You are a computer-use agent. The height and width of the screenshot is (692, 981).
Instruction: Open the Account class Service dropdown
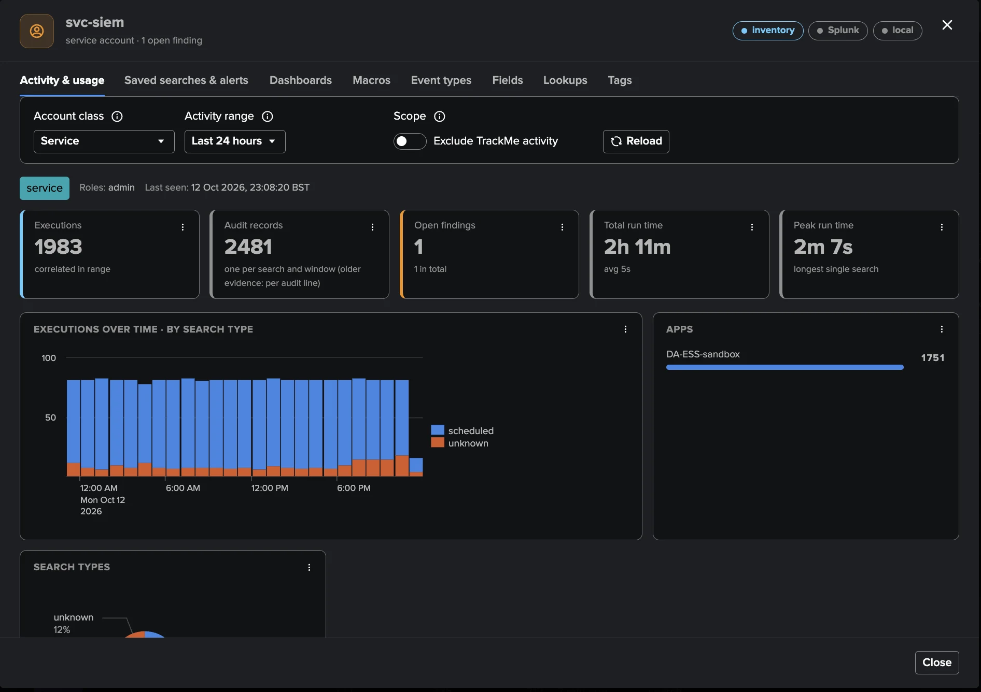(104, 141)
